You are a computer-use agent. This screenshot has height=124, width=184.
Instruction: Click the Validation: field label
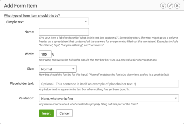(26, 98)
